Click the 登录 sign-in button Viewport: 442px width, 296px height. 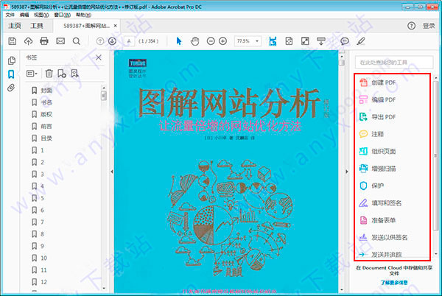[x=429, y=26]
